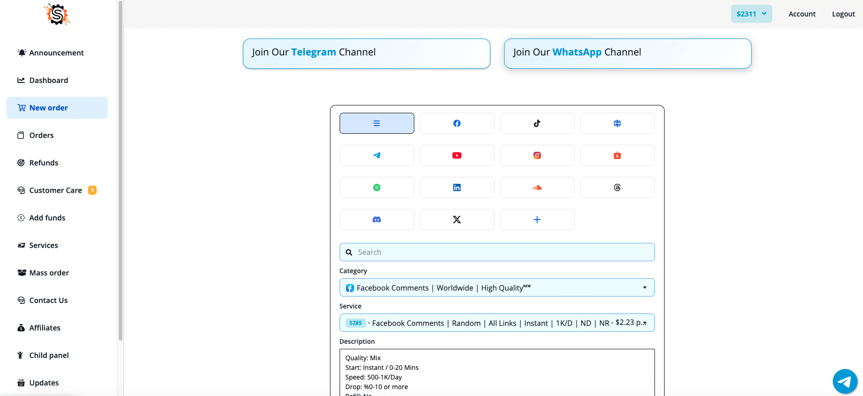Open the floating Telegram chat button

pos(844,381)
